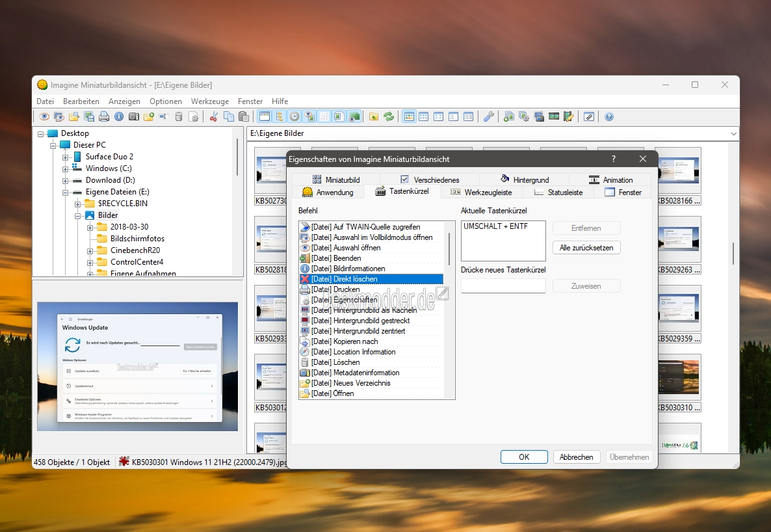Open the Werkzeuge menu
Viewport: 771px width, 532px height.
210,101
